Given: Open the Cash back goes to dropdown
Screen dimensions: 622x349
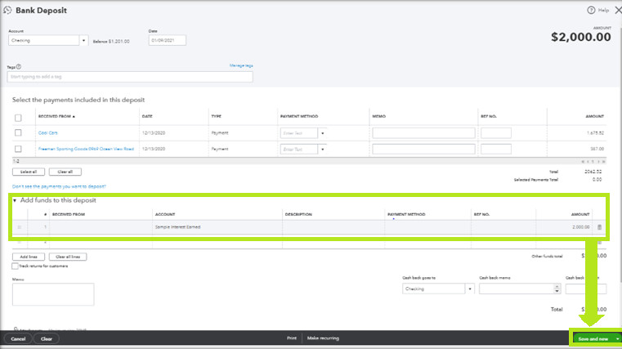Looking at the screenshot, I should tap(470, 289).
